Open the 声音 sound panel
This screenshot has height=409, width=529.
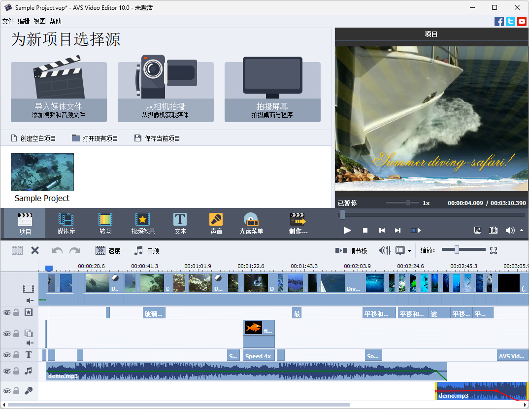(216, 223)
